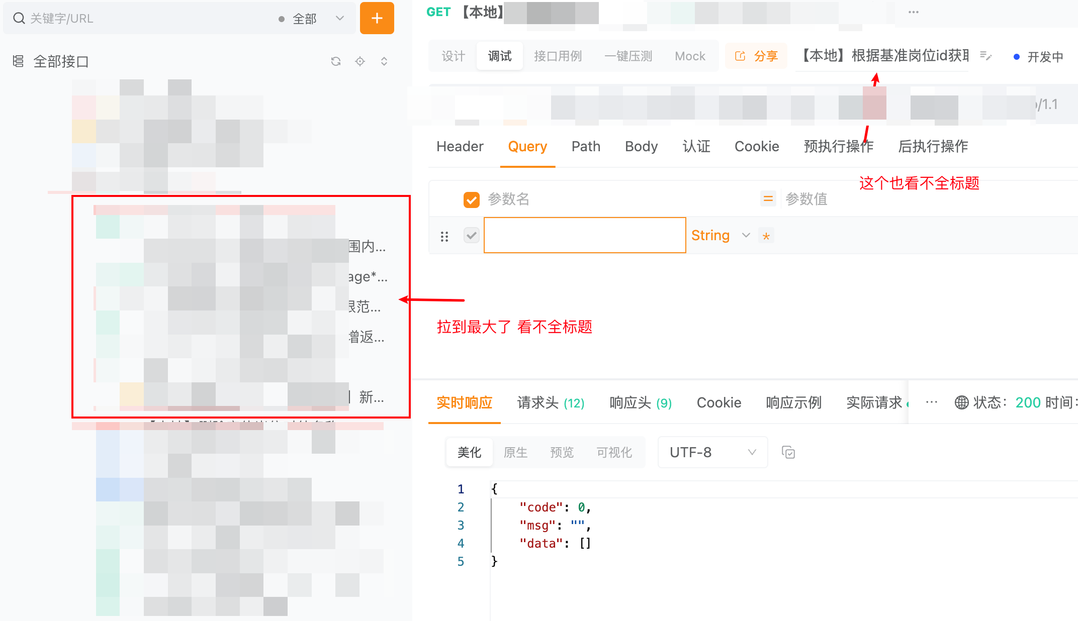
Task: Open the UTF-8 encoding dropdown
Action: [712, 452]
